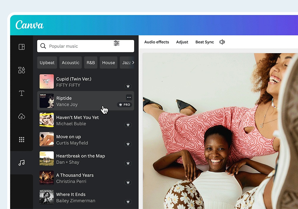Image resolution: width=298 pixels, height=209 pixels.
Task: Open the Templates layout sidebar icon
Action: pos(21,47)
